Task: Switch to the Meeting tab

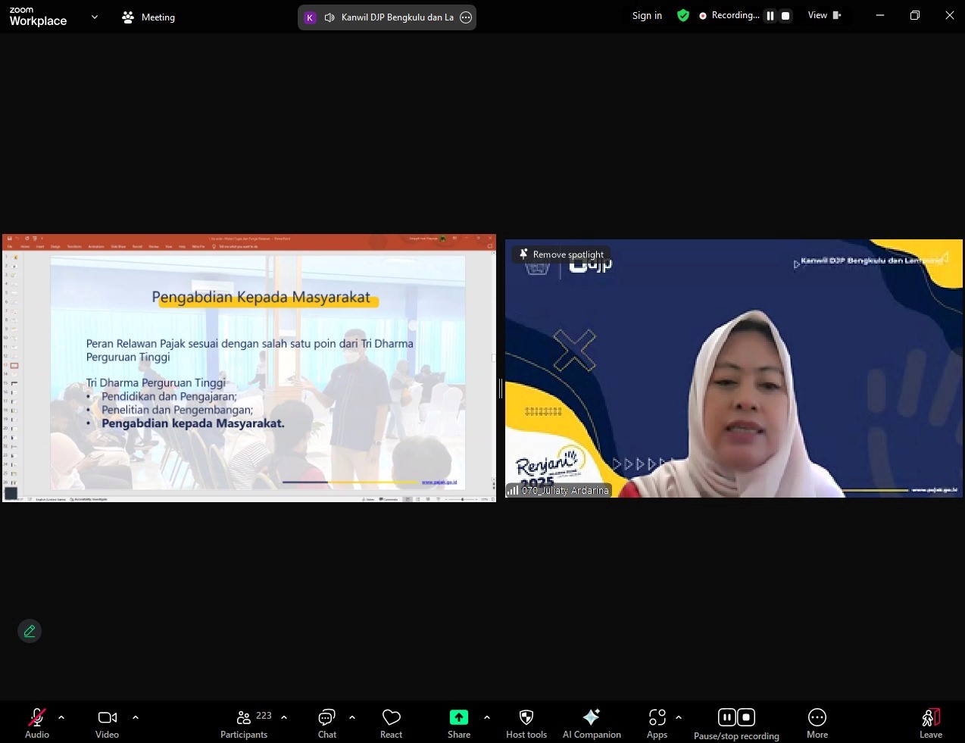Action: (x=148, y=17)
